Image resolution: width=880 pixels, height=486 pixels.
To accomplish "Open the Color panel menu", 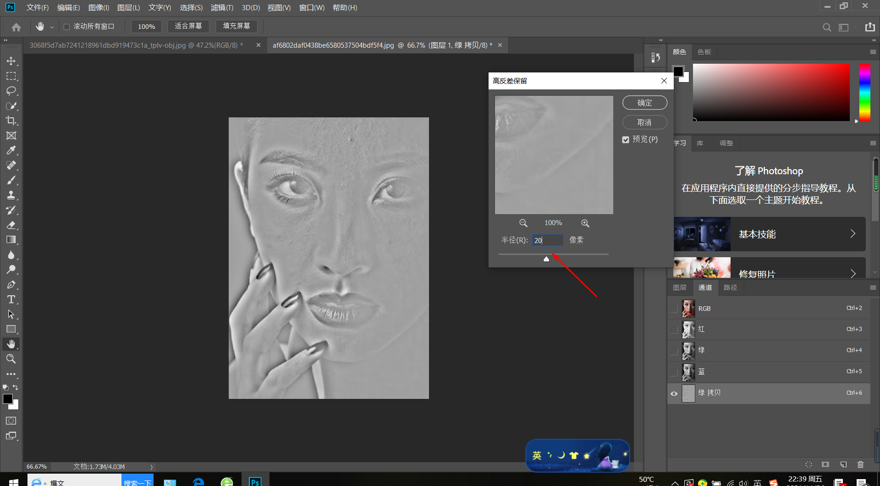I will click(x=873, y=52).
